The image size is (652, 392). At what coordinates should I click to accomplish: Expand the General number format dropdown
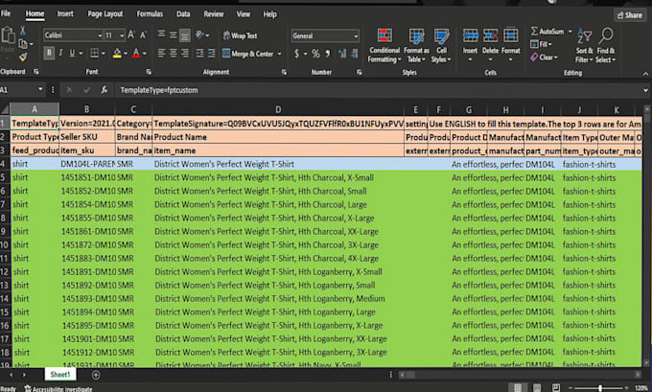click(x=356, y=35)
